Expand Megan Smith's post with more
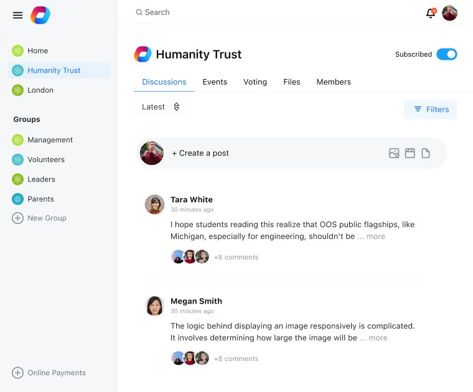 (378, 338)
